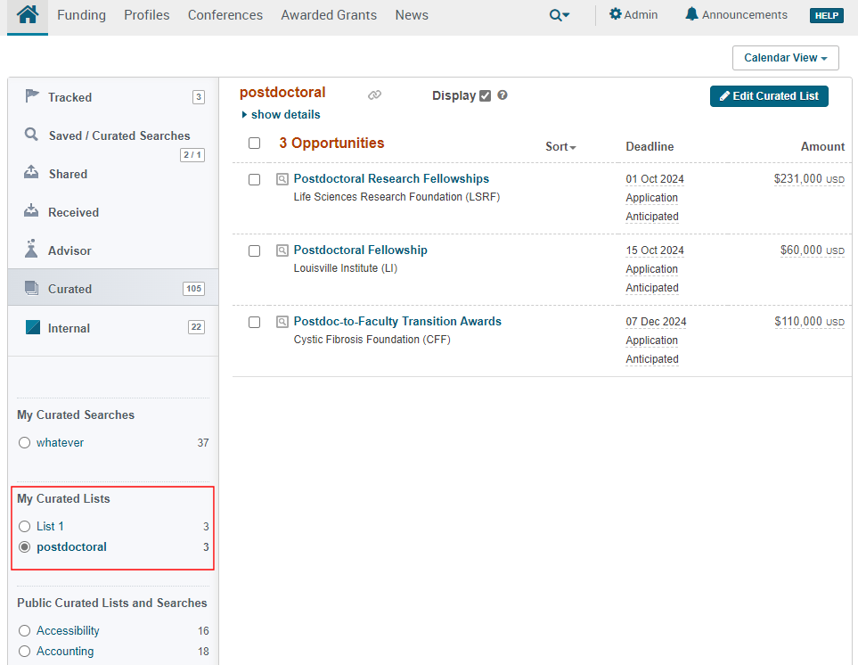The height and width of the screenshot is (665, 858).
Task: Click the HELP badge
Action: pos(826,15)
